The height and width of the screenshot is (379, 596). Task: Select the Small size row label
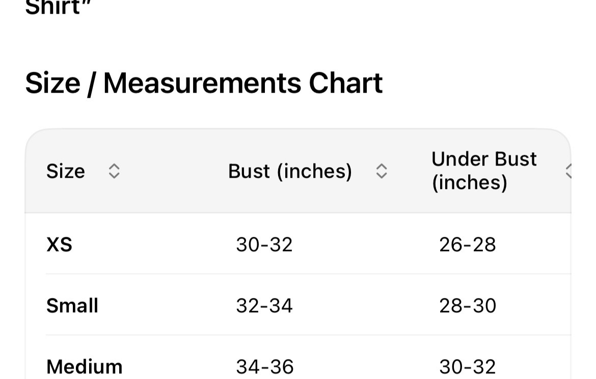72,306
